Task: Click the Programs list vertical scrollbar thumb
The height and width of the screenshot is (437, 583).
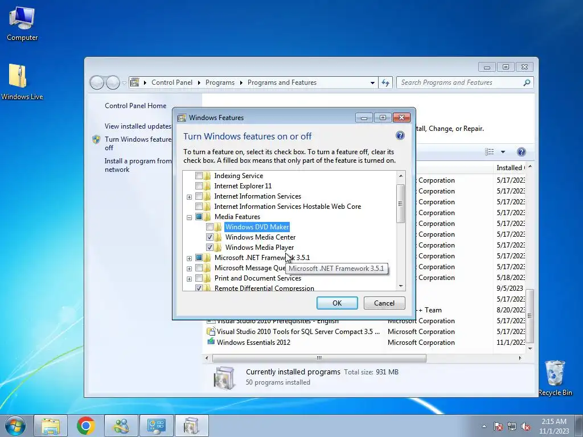Action: pyautogui.click(x=530, y=316)
